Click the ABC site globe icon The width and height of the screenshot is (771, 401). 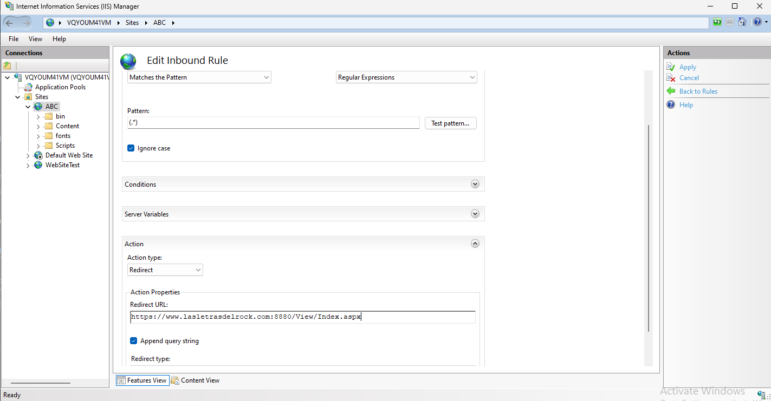pos(38,107)
